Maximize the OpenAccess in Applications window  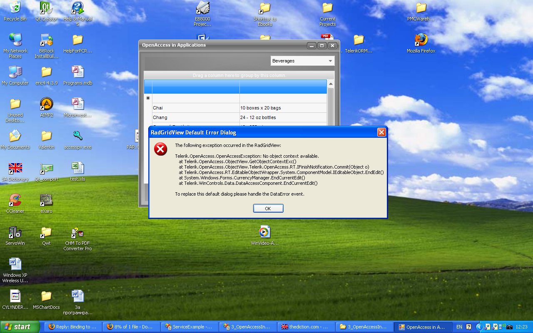click(x=322, y=45)
